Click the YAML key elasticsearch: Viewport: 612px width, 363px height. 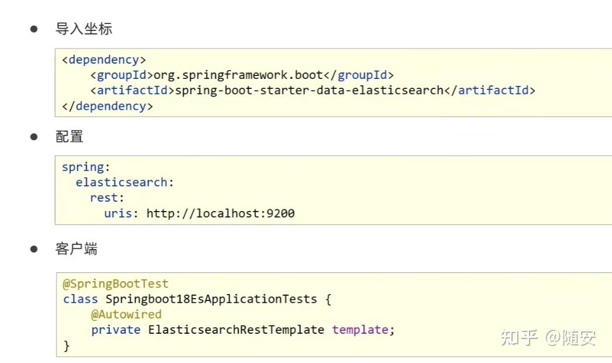125,182
